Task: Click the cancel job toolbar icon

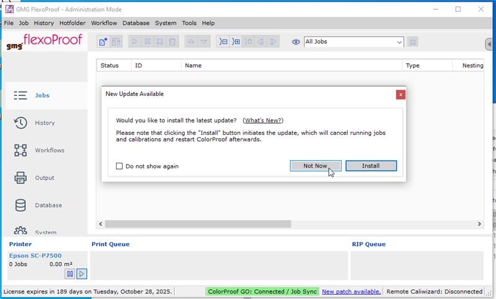Action: (160, 41)
